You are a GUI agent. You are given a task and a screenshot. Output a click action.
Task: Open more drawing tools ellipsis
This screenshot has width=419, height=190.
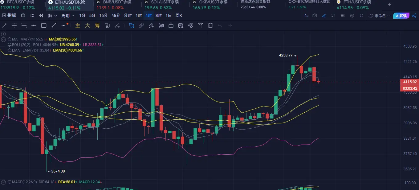(64, 25)
